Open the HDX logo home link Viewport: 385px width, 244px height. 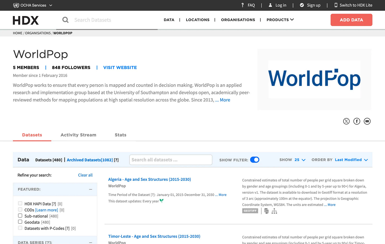(26, 20)
